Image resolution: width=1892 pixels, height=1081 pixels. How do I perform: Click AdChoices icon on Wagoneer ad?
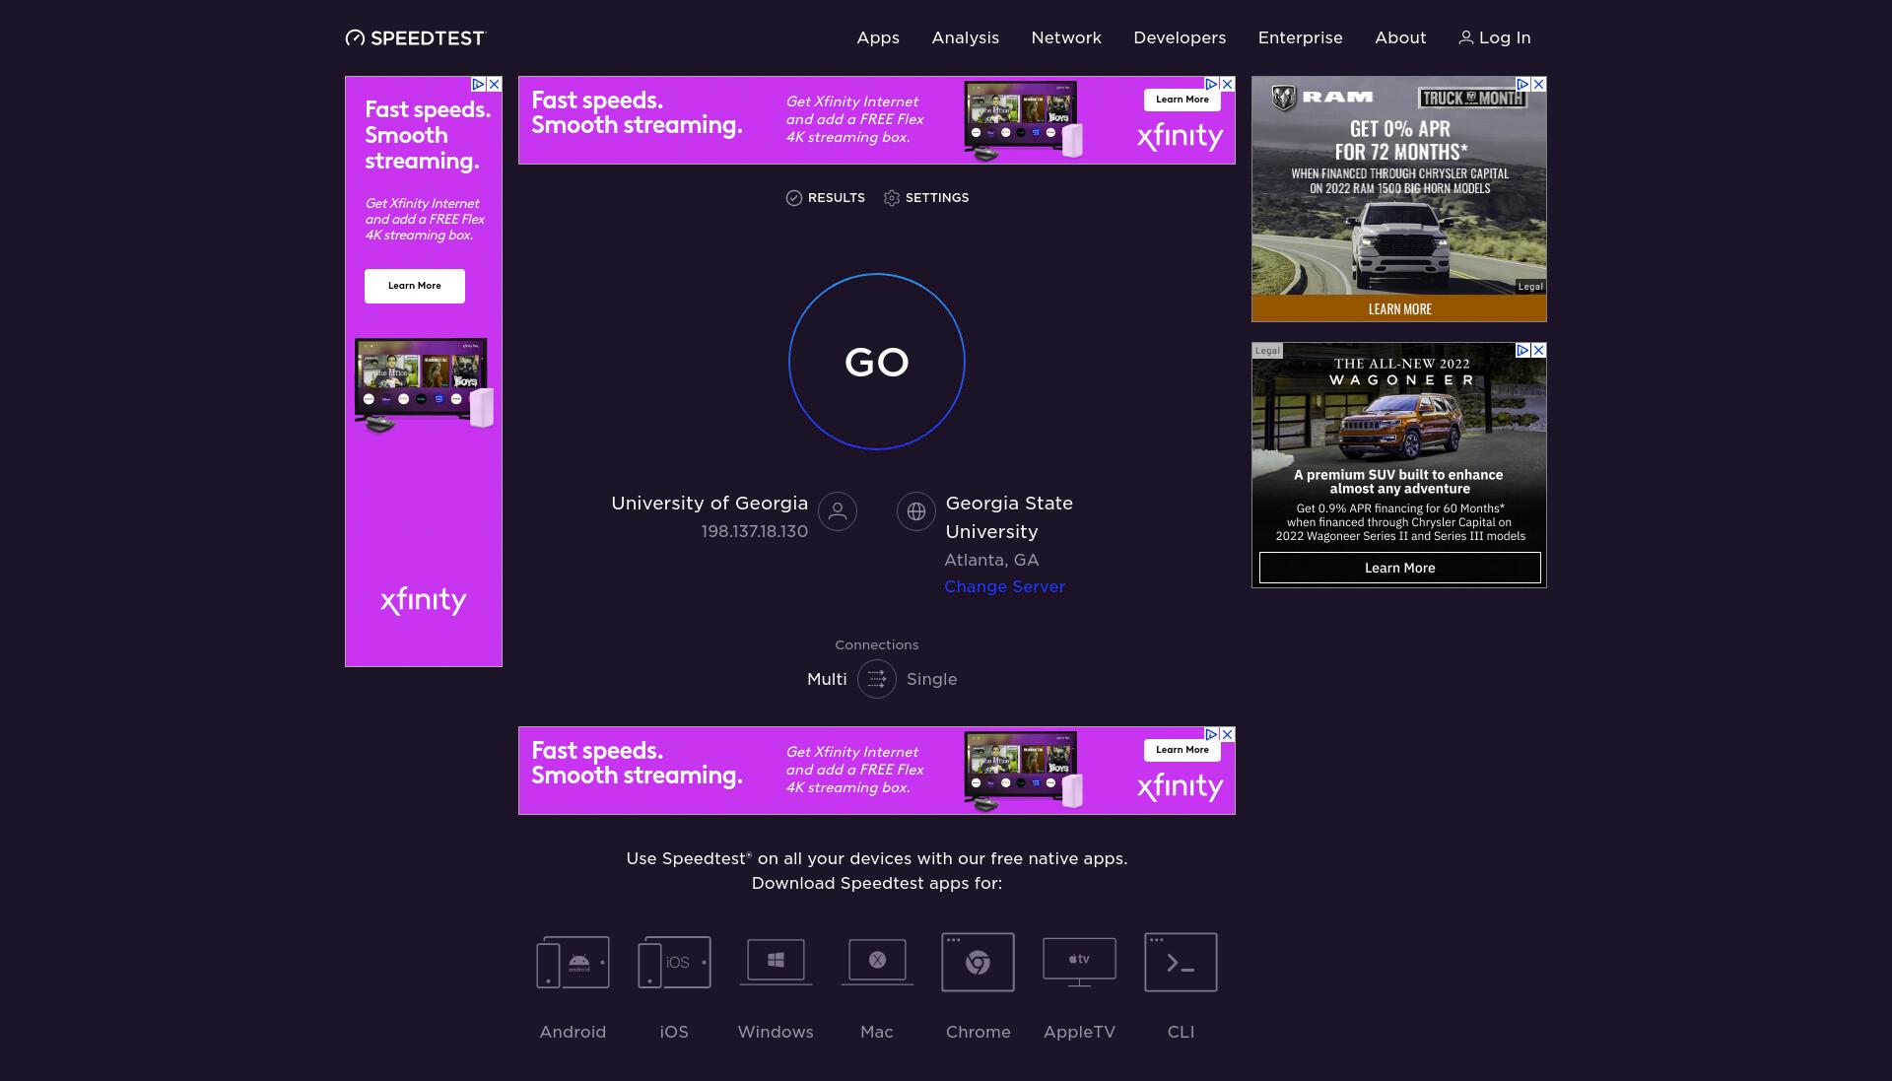coord(1522,351)
